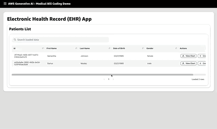
Task: Click plus Create button in Samantha's row
Action: pyautogui.click(x=202, y=56)
